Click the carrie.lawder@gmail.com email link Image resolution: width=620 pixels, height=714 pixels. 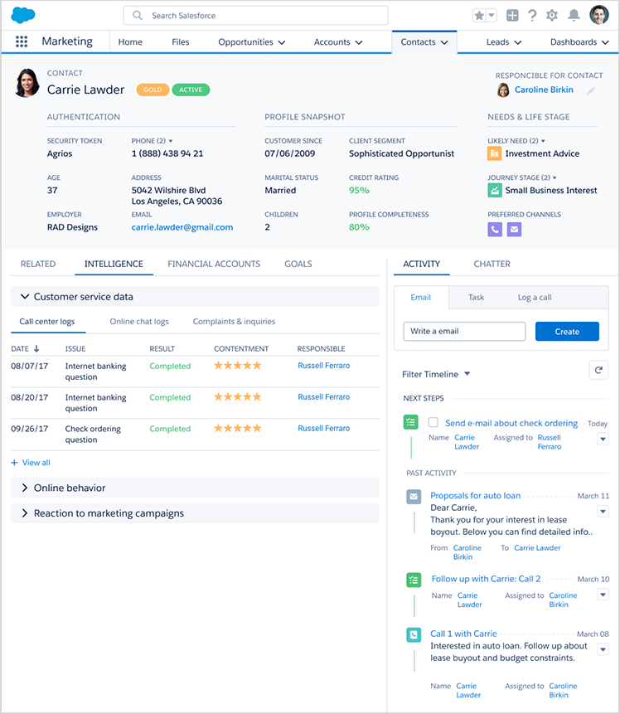(x=182, y=227)
